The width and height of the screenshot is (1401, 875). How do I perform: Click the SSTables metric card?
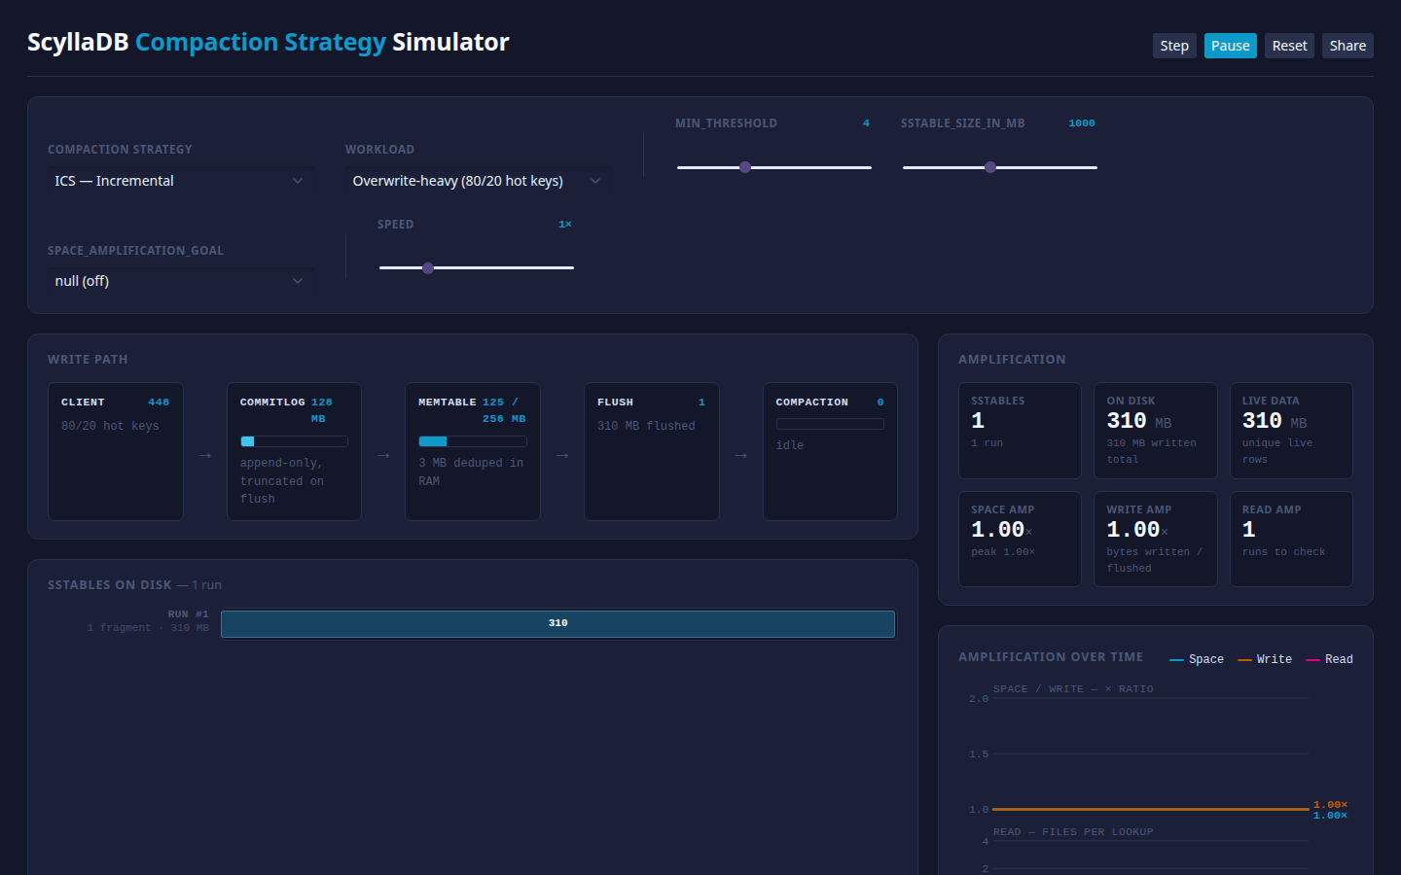1020,431
